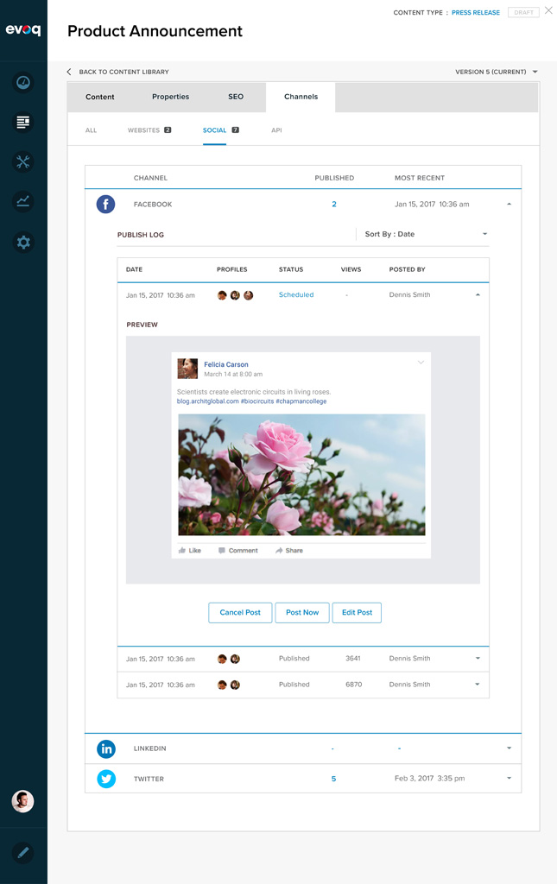Click profile avatars in the Scheduled row

(235, 295)
